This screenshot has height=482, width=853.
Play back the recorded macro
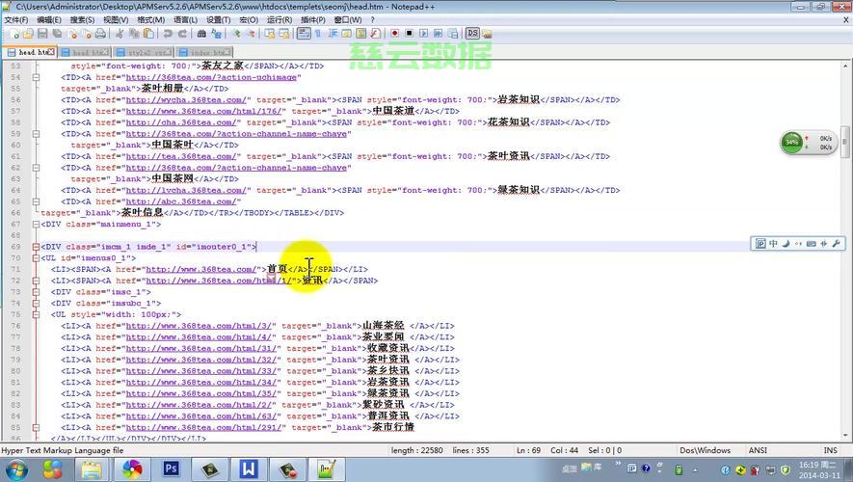[x=423, y=34]
